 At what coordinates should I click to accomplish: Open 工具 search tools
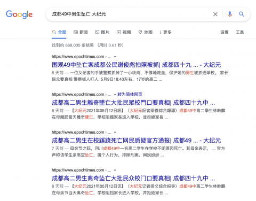pyautogui.click(x=239, y=32)
